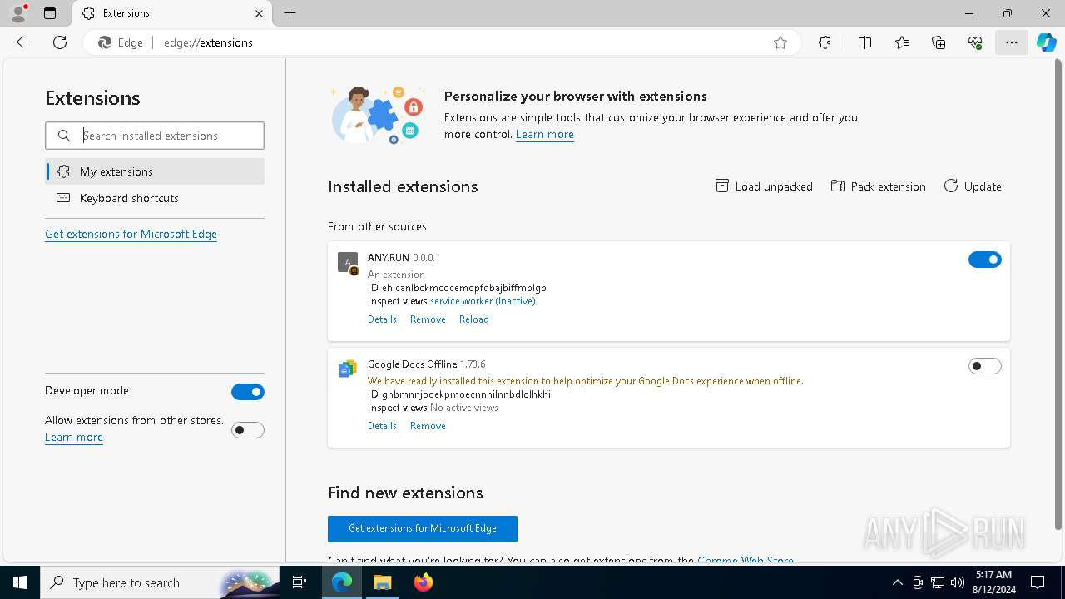Open the Windows Start menu
This screenshot has width=1065, height=599.
tap(20, 582)
